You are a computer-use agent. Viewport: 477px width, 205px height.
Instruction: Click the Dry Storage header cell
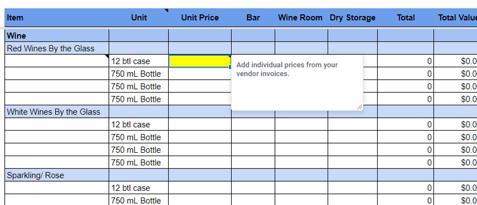point(352,18)
